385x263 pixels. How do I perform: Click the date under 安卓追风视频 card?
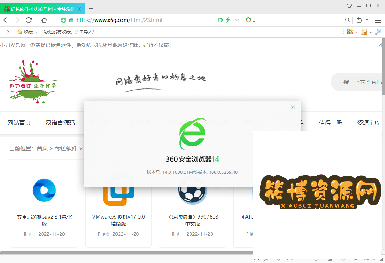click(44, 234)
